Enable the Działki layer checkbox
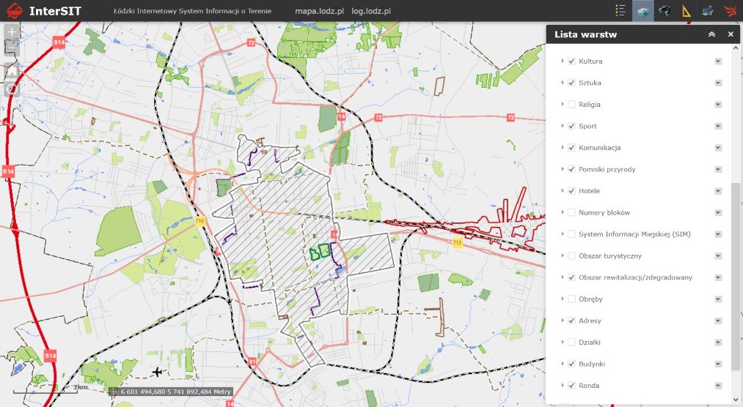This screenshot has height=407, width=743. (571, 343)
